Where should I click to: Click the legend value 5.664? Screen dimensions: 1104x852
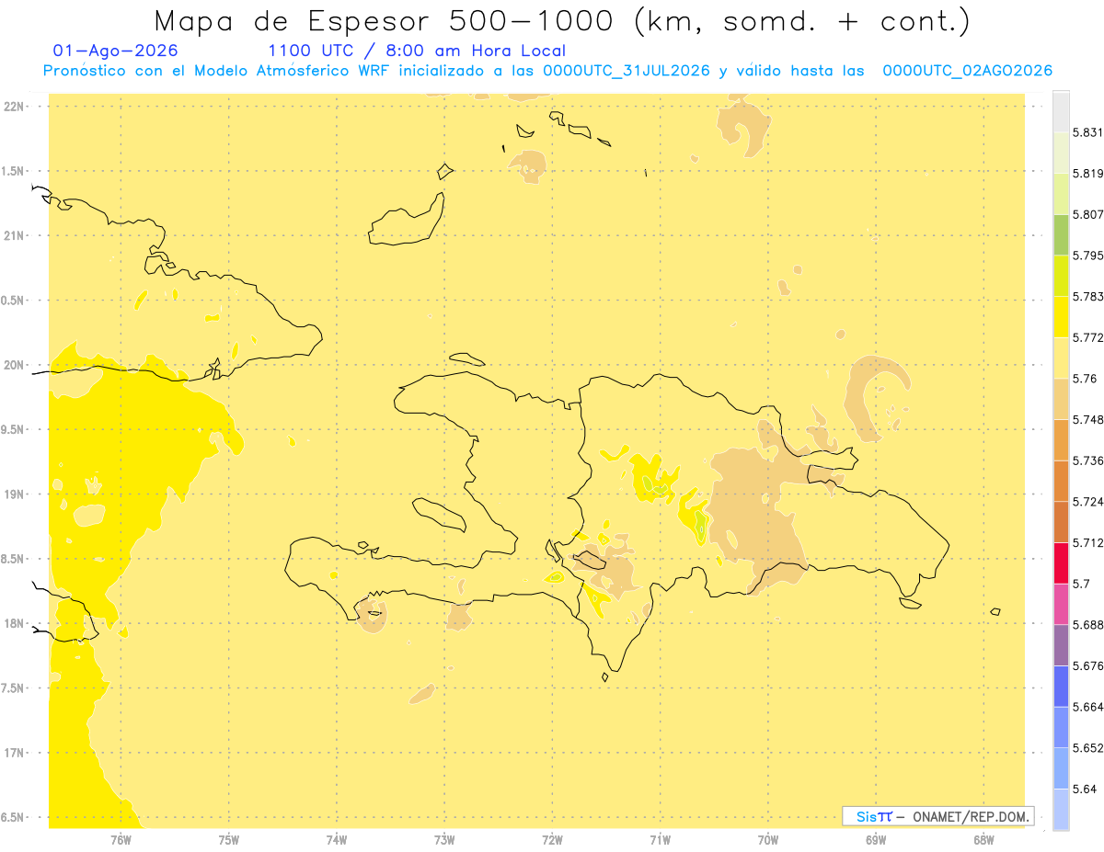click(x=1087, y=707)
